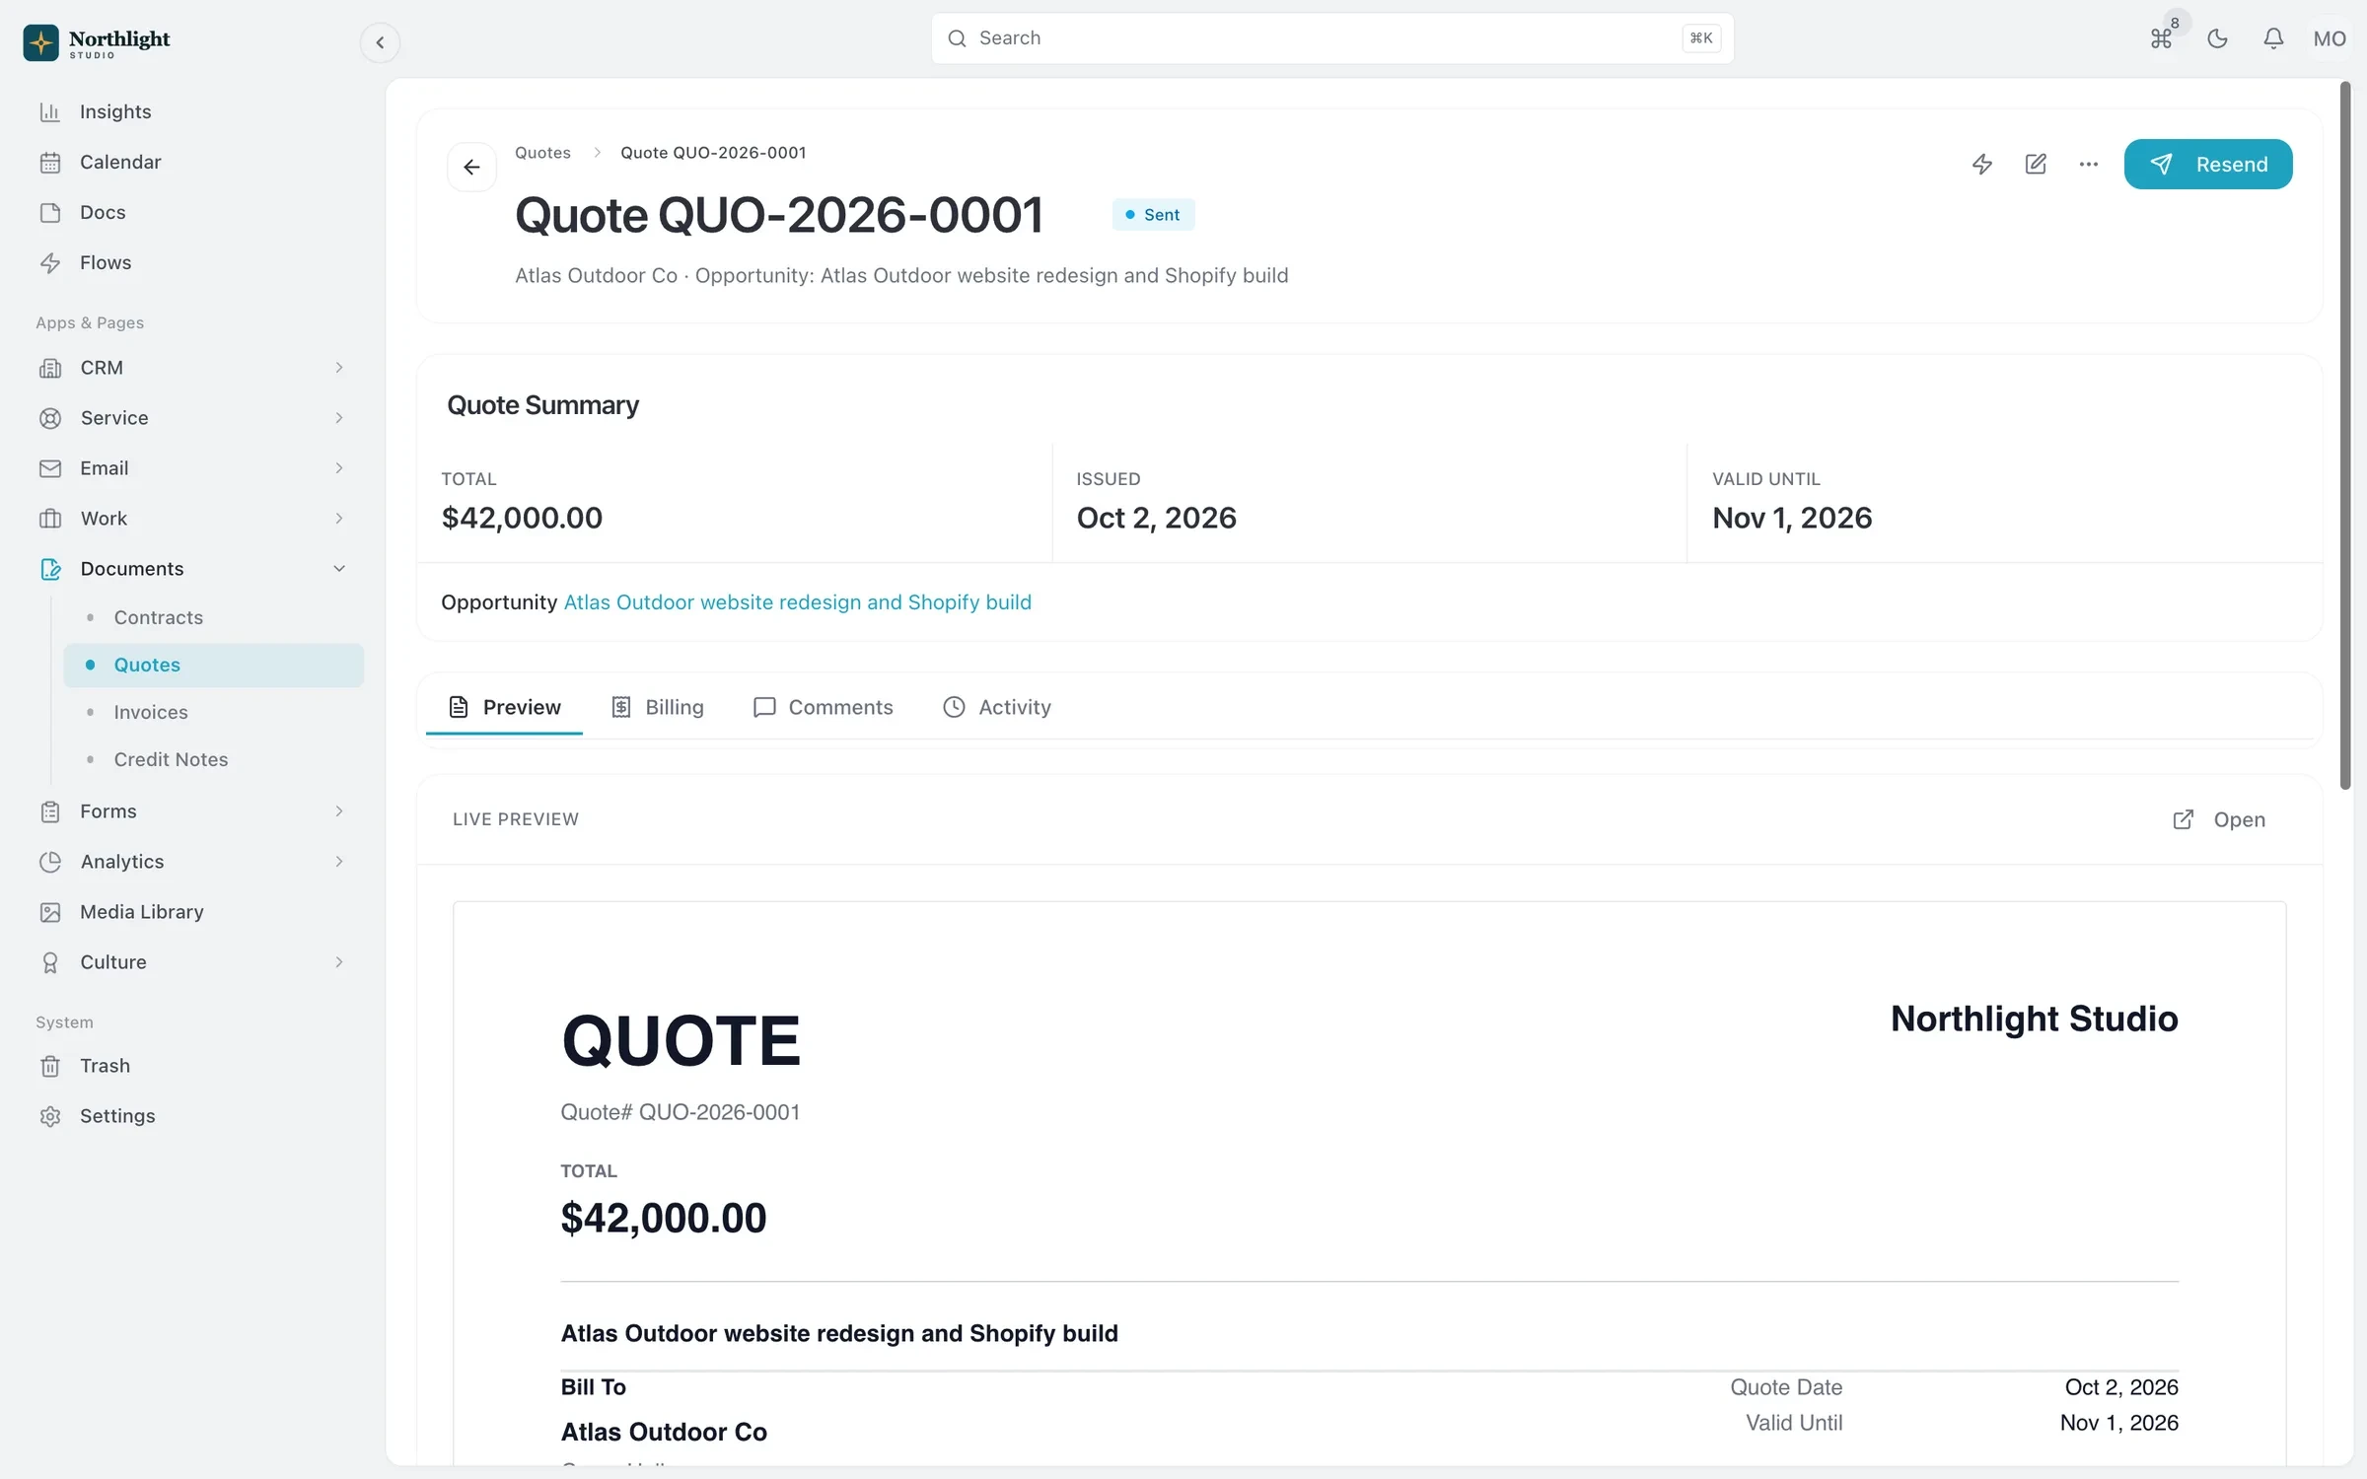This screenshot has width=2367, height=1479.
Task: Click the Northlight Studio logo
Action: (97, 42)
